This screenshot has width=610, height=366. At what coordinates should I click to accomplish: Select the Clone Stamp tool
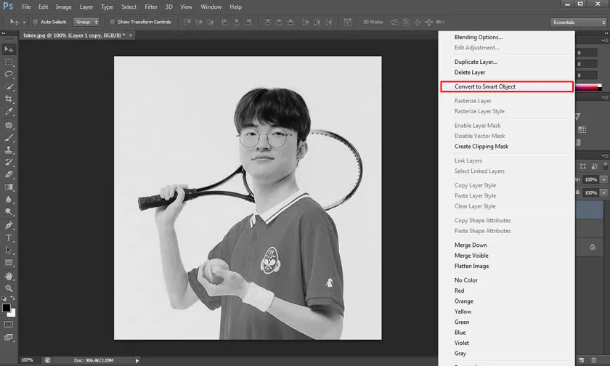tap(9, 150)
